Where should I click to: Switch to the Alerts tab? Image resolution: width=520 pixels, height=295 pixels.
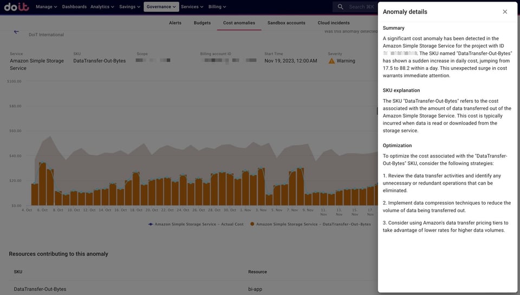click(x=175, y=23)
